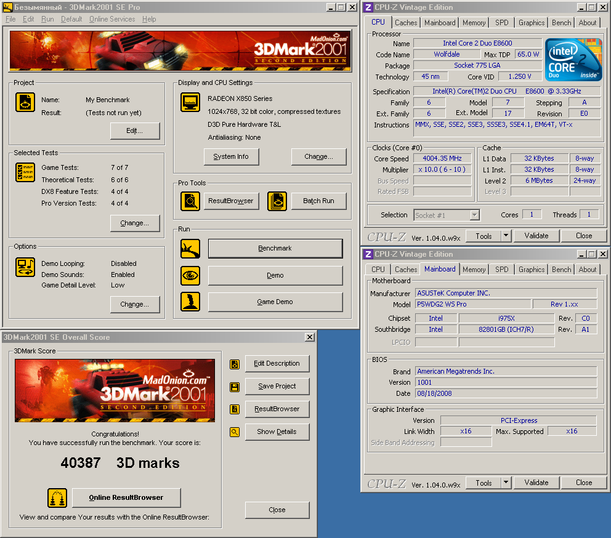Click the System Info button
The width and height of the screenshot is (611, 538).
(231, 157)
